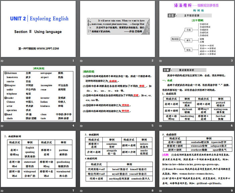Click the slide number 6 label
Image resolution: width=235 pixels, height=193 pixels.
tap(231, 126)
